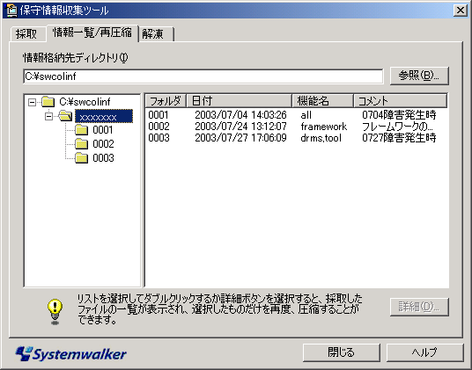The width and height of the screenshot is (472, 370).
Task: Sort by the 日付 column header
Action: tap(239, 100)
